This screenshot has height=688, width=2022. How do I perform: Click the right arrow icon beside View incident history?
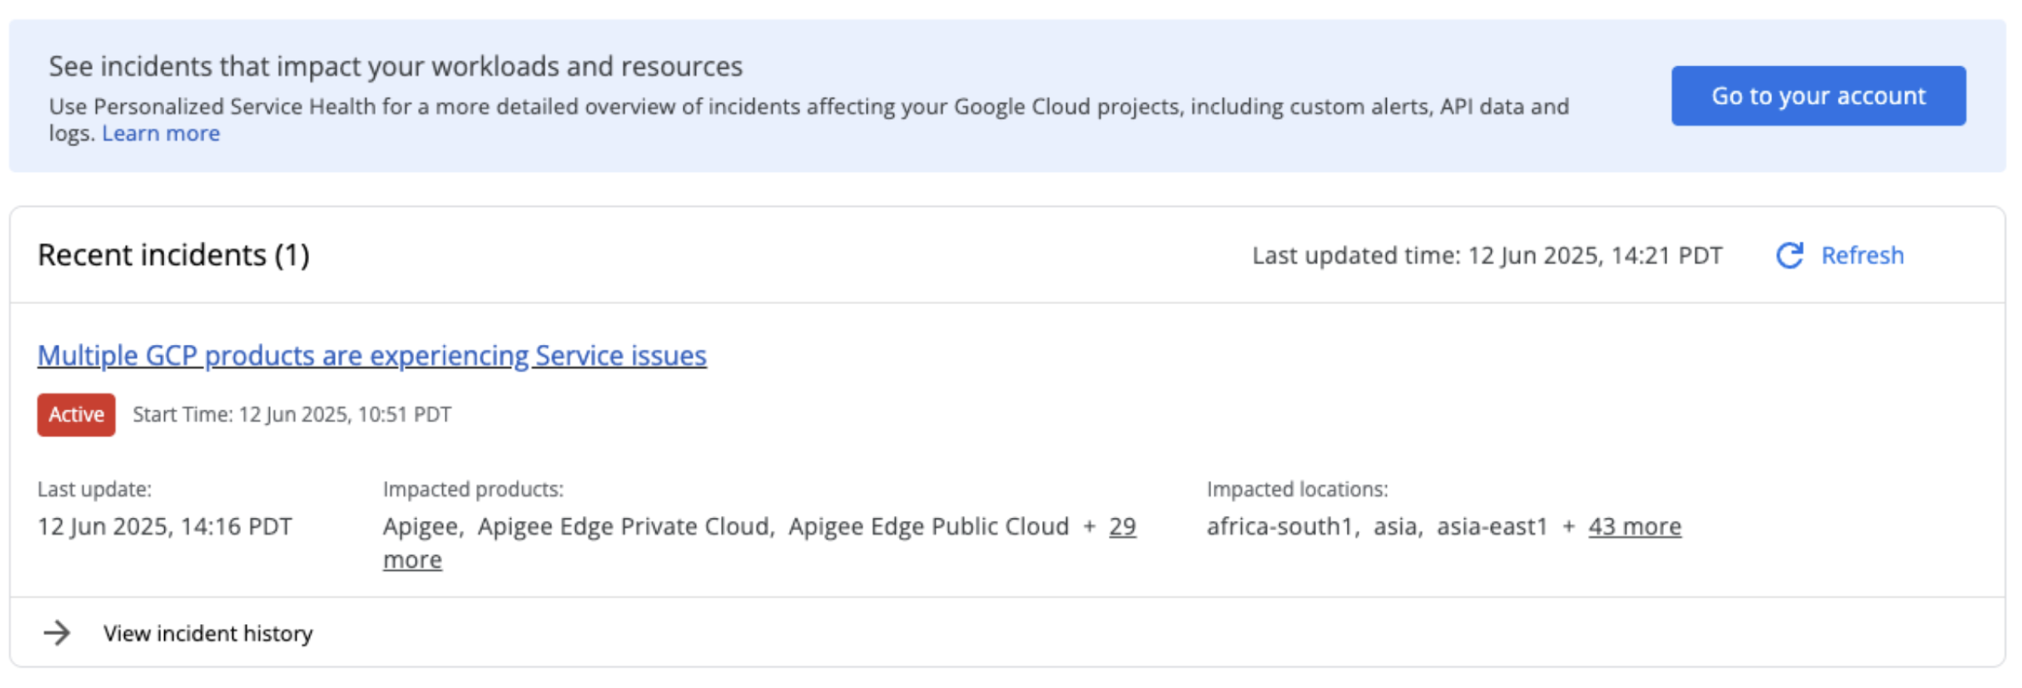tap(57, 634)
